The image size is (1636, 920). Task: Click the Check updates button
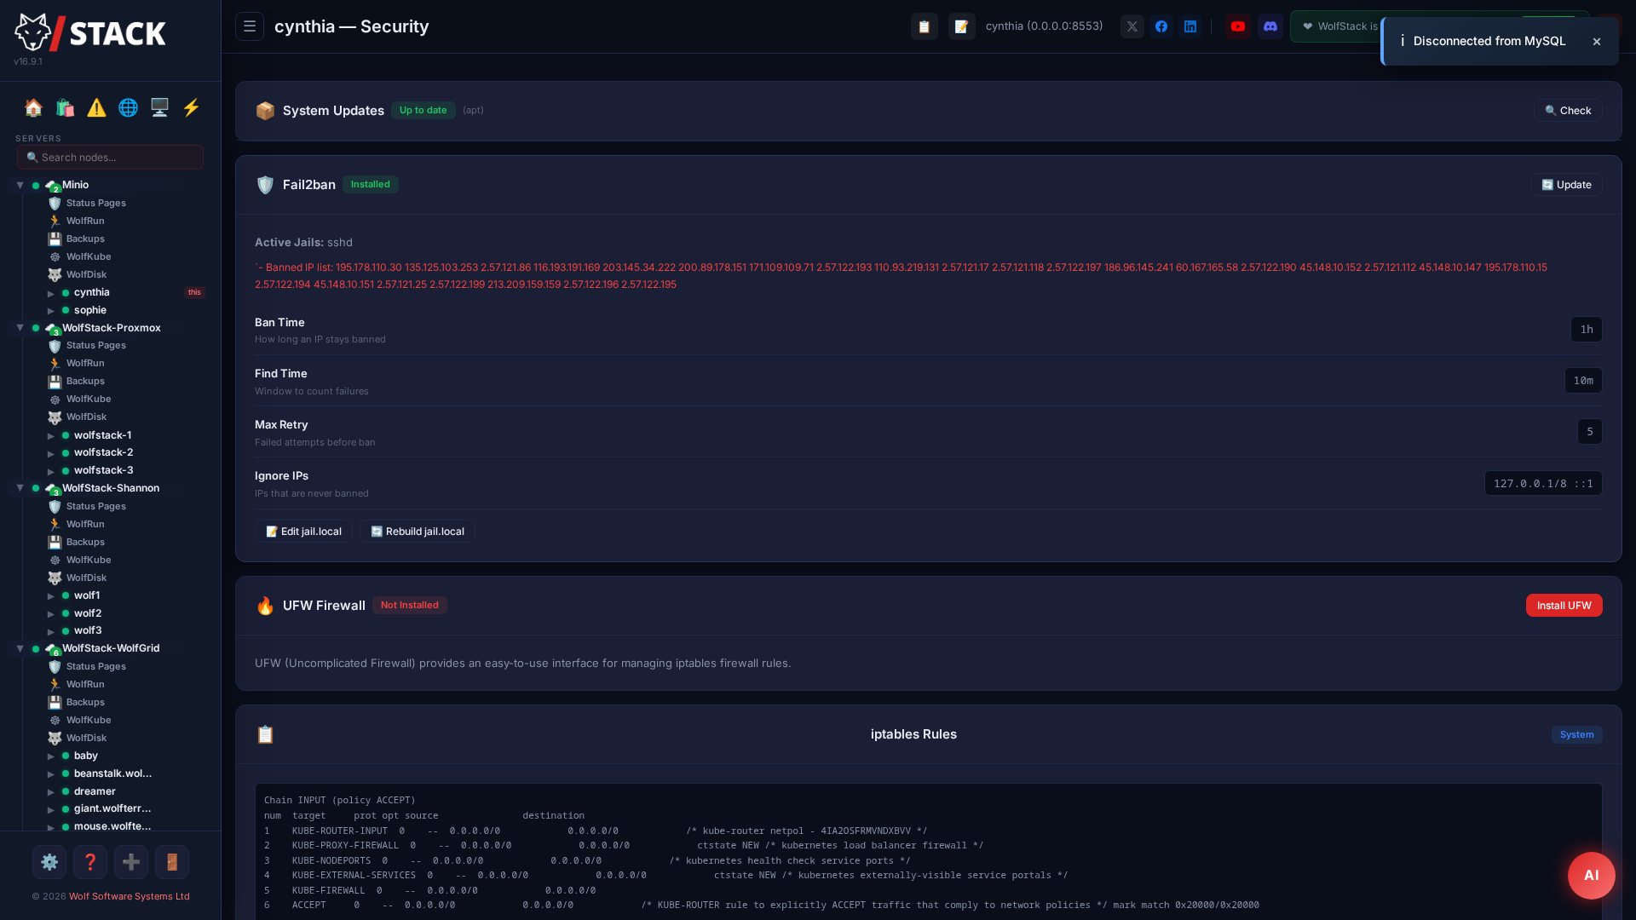tap(1568, 111)
